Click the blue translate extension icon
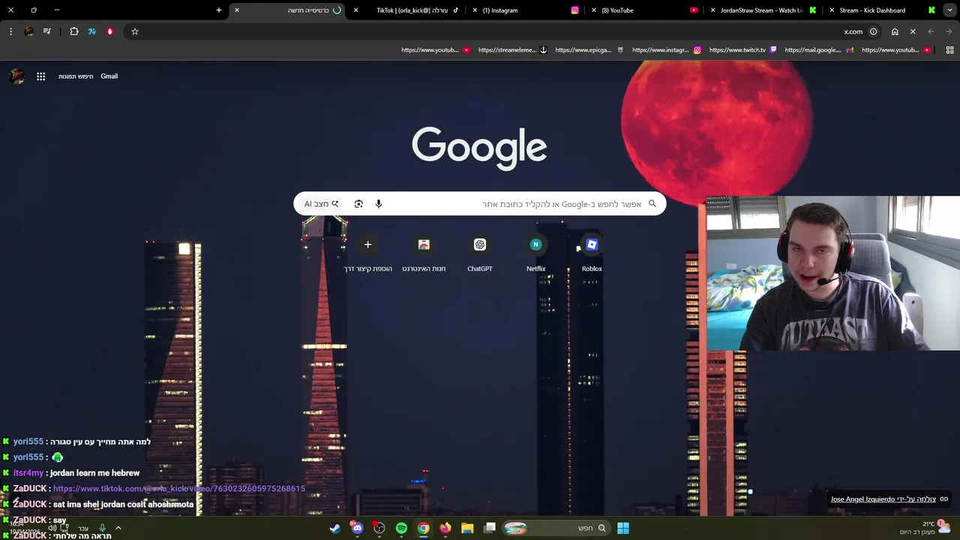The width and height of the screenshot is (960, 540). click(92, 31)
